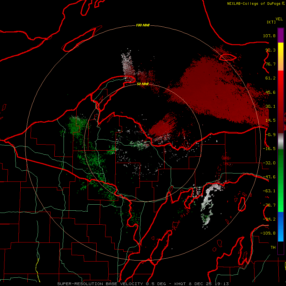Click the green inbound velocity cluster west
286x286 pixels.
pos(76,126)
